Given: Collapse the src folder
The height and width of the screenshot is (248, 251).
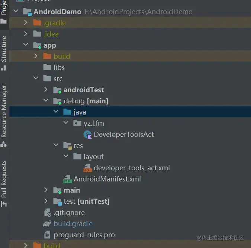Looking at the screenshot, I should [x=36, y=78].
